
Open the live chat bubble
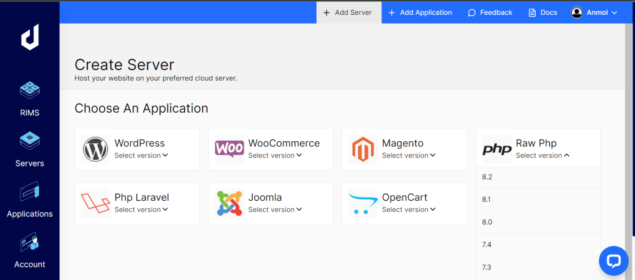(613, 260)
